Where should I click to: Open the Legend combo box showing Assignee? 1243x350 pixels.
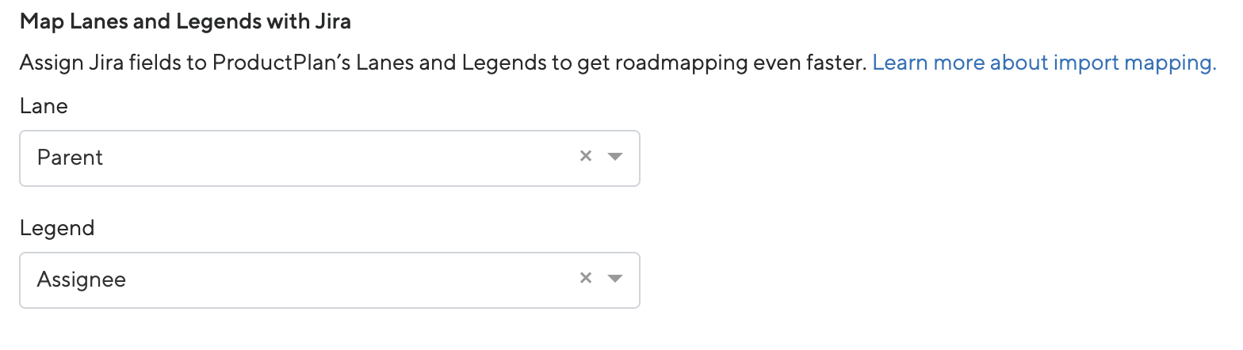pyautogui.click(x=317, y=280)
